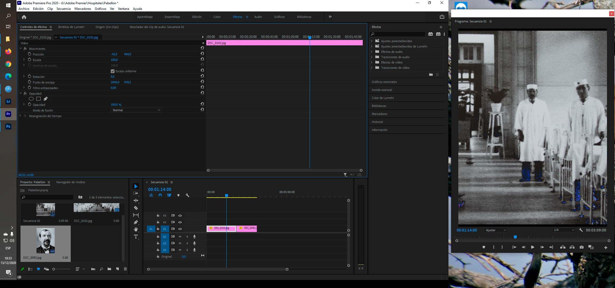Viewport: 615px width, 288px height.
Task: Export frame with camera icon
Action: click(581, 247)
